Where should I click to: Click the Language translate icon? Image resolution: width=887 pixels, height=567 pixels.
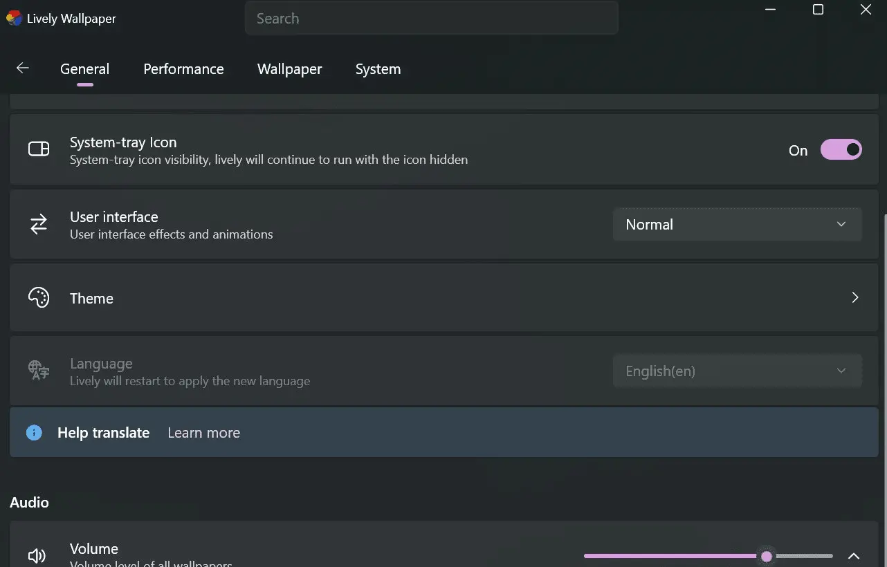tap(39, 371)
